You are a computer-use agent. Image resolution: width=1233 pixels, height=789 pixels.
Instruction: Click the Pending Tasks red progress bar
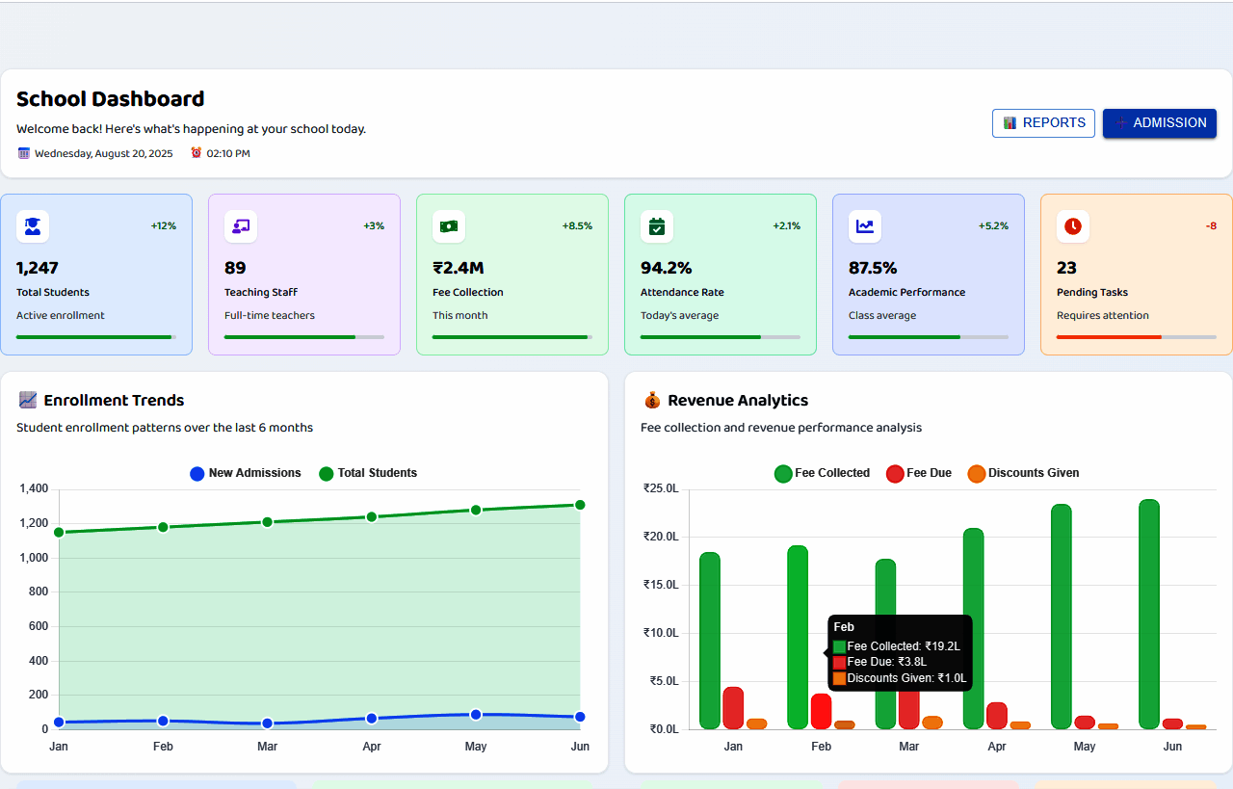1108,337
